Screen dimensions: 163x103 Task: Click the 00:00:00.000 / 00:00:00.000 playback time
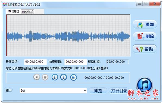(x=104, y=78)
